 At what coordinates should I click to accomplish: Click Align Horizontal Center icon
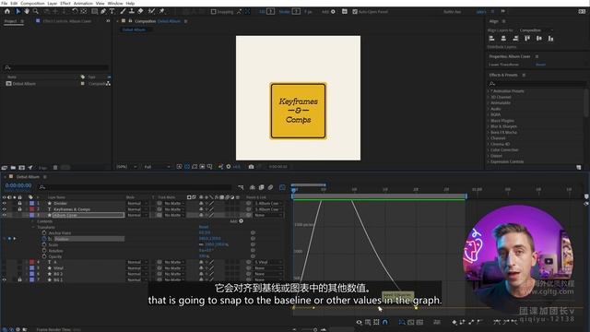pyautogui.click(x=503, y=39)
